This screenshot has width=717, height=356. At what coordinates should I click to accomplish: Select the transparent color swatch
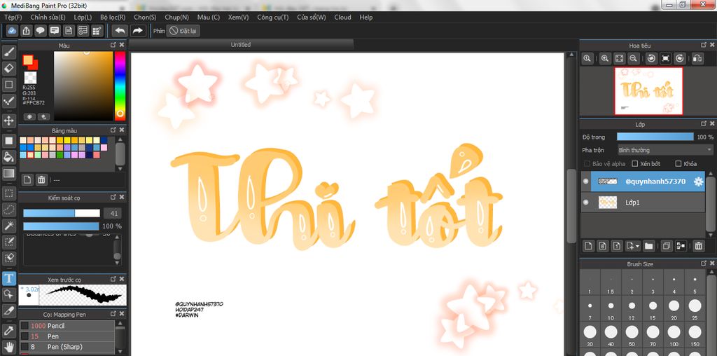click(x=30, y=77)
